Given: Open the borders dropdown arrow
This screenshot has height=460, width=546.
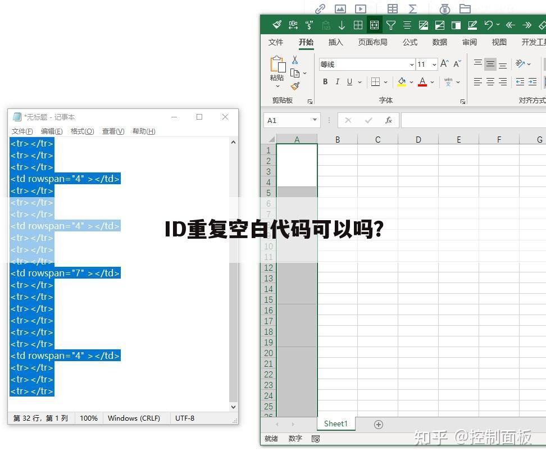Looking at the screenshot, I should click(385, 82).
